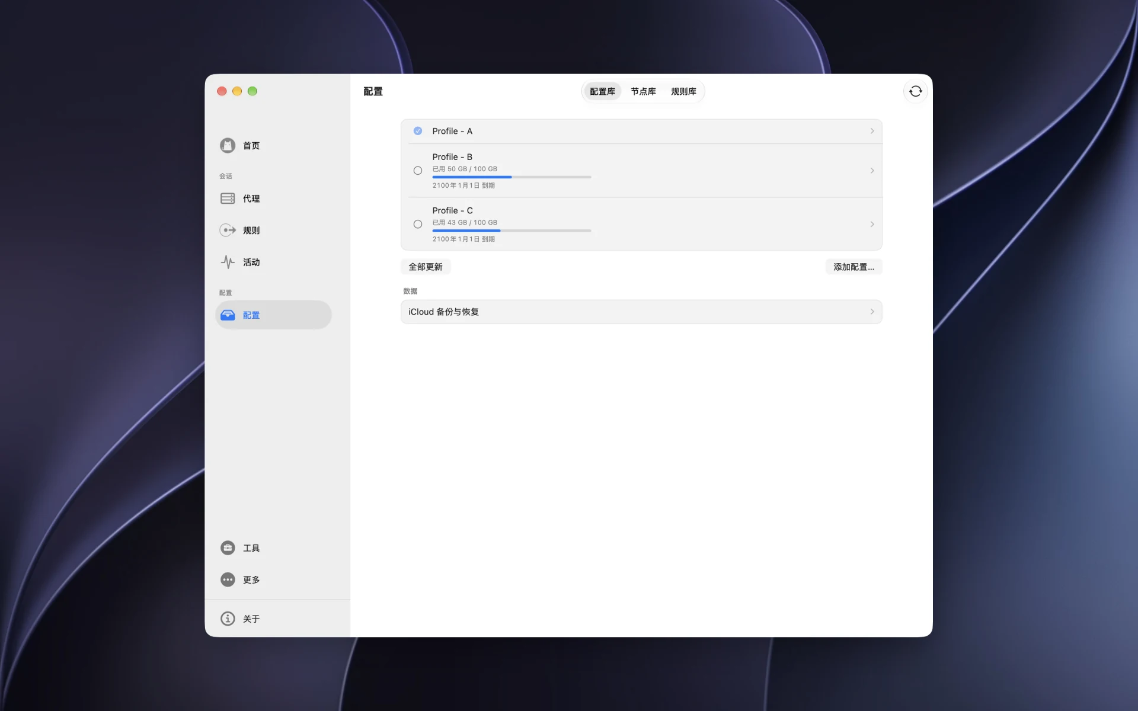Click the 添加配置... button
1138x711 pixels.
click(853, 267)
